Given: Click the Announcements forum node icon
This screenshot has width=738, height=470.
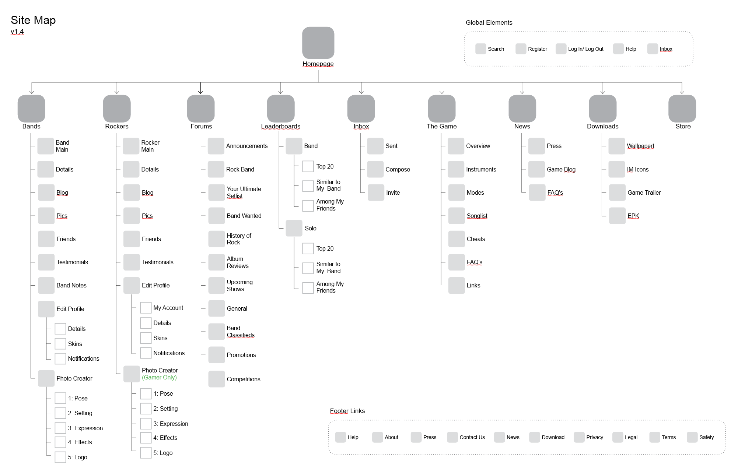Looking at the screenshot, I should coord(216,146).
